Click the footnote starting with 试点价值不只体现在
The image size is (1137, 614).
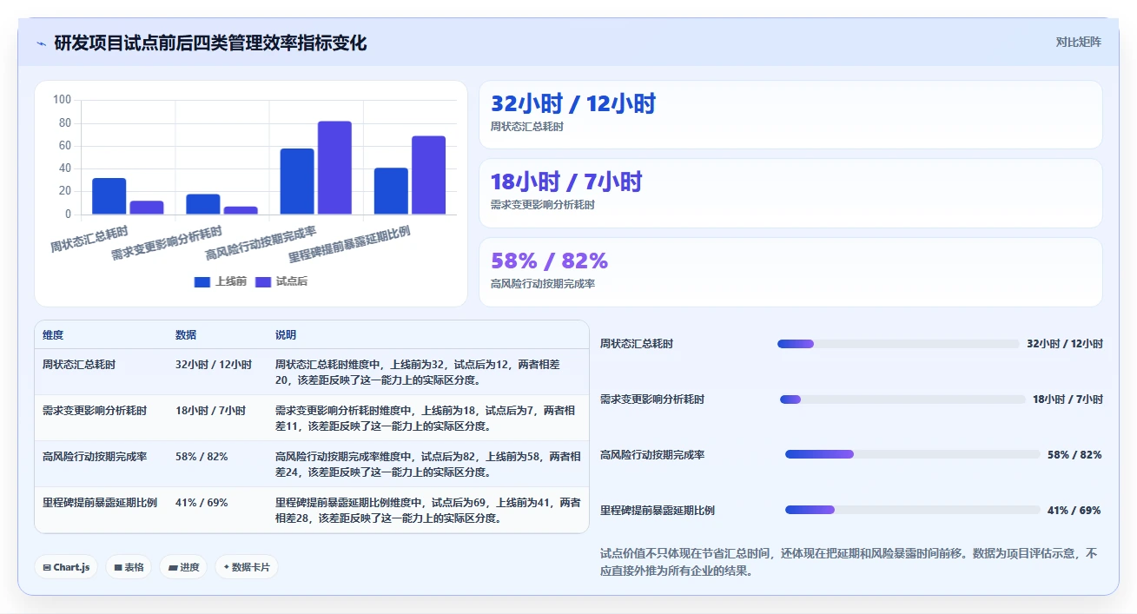click(x=849, y=562)
